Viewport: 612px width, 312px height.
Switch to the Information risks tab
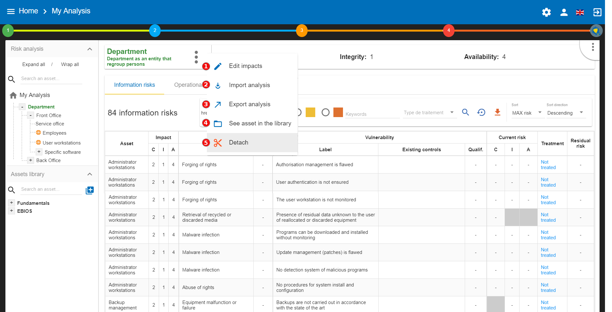click(134, 85)
